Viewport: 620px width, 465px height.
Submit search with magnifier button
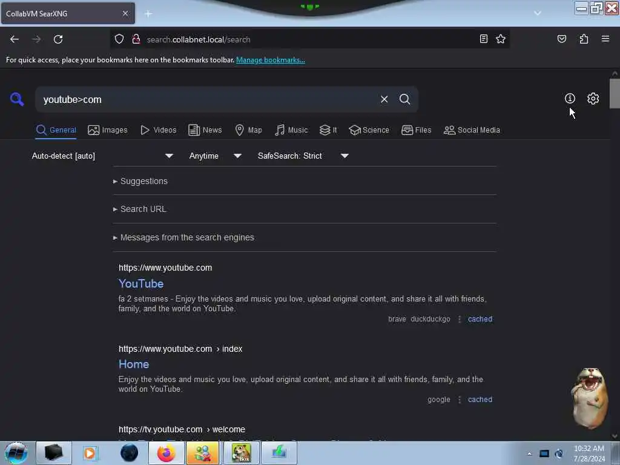pyautogui.click(x=404, y=99)
